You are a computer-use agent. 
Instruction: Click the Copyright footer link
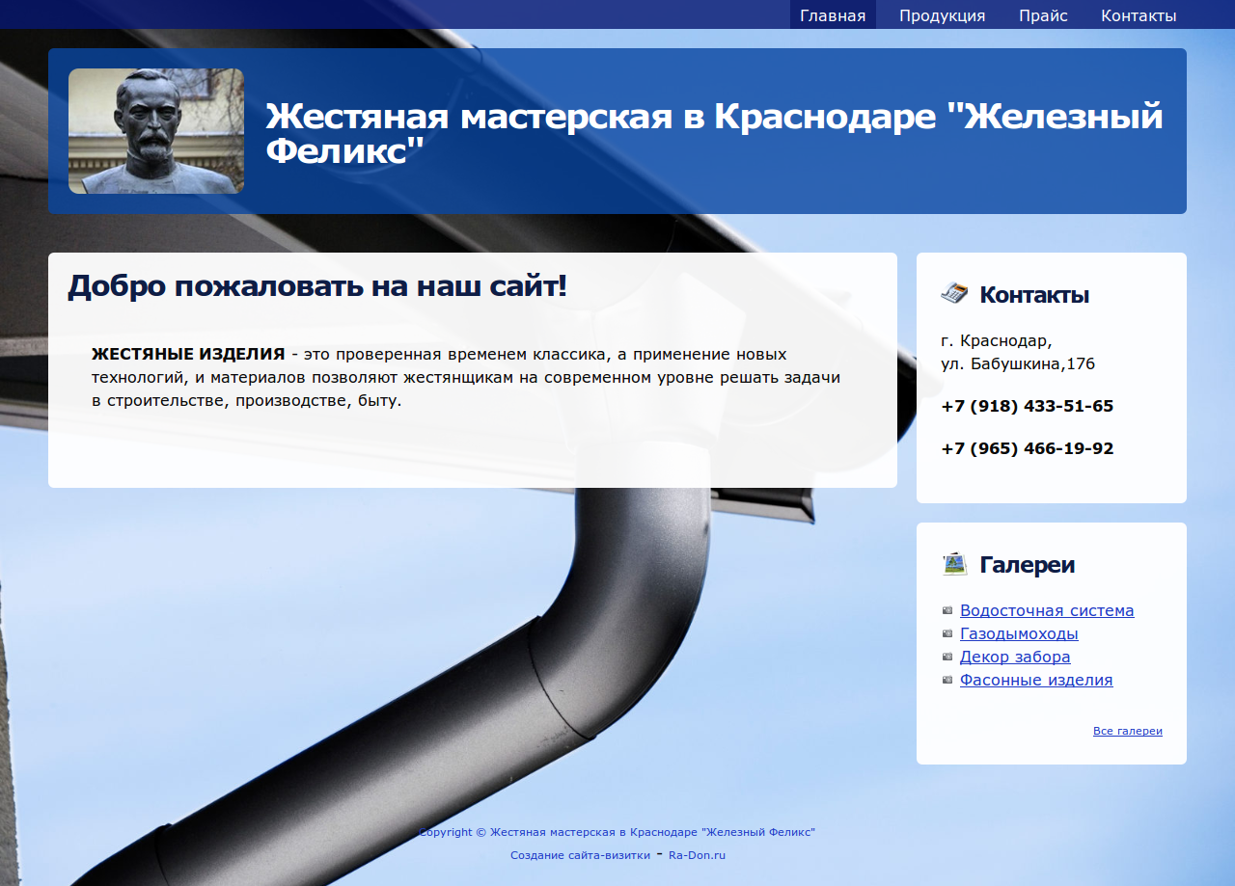pyautogui.click(x=617, y=832)
